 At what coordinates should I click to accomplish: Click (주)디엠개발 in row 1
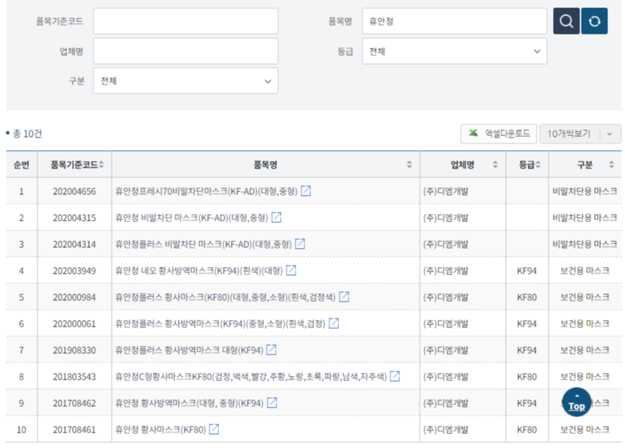pyautogui.click(x=446, y=191)
